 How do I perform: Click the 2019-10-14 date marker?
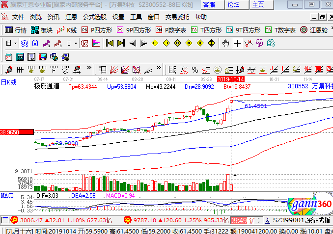pyautogui.click(x=231, y=79)
